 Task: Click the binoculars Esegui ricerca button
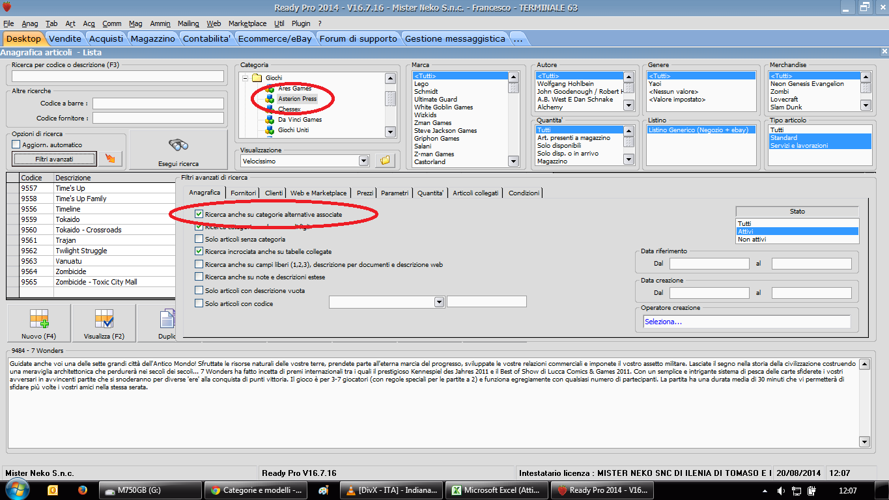[178, 150]
